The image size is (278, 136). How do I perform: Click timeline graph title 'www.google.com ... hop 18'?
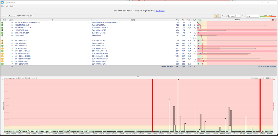[21, 78]
